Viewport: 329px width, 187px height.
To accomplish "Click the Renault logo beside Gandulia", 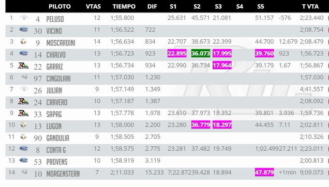I will 24,137.
